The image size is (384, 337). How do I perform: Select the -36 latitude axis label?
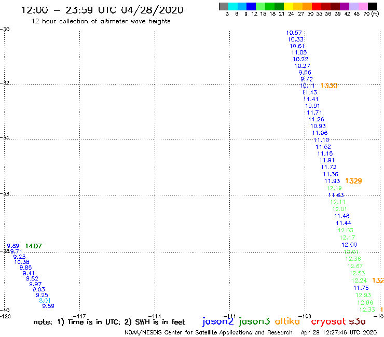click(5, 193)
